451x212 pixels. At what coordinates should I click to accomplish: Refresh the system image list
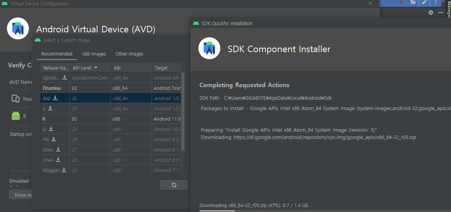click(174, 185)
